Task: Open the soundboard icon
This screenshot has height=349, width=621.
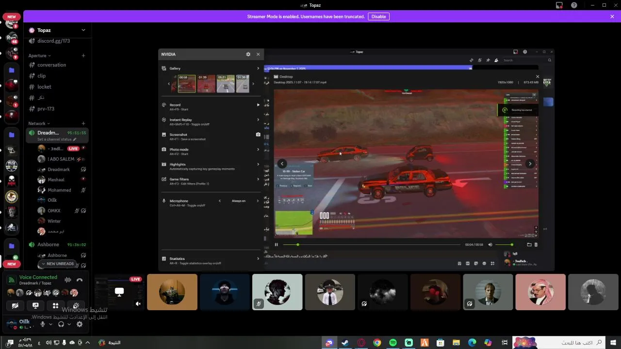Action: 76,306
